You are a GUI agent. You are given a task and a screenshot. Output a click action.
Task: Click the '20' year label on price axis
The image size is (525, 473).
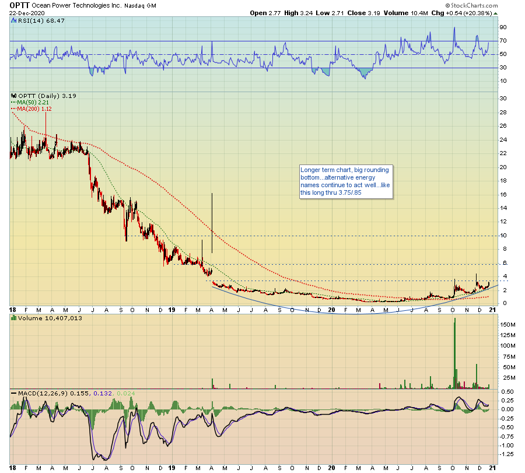pyautogui.click(x=331, y=310)
